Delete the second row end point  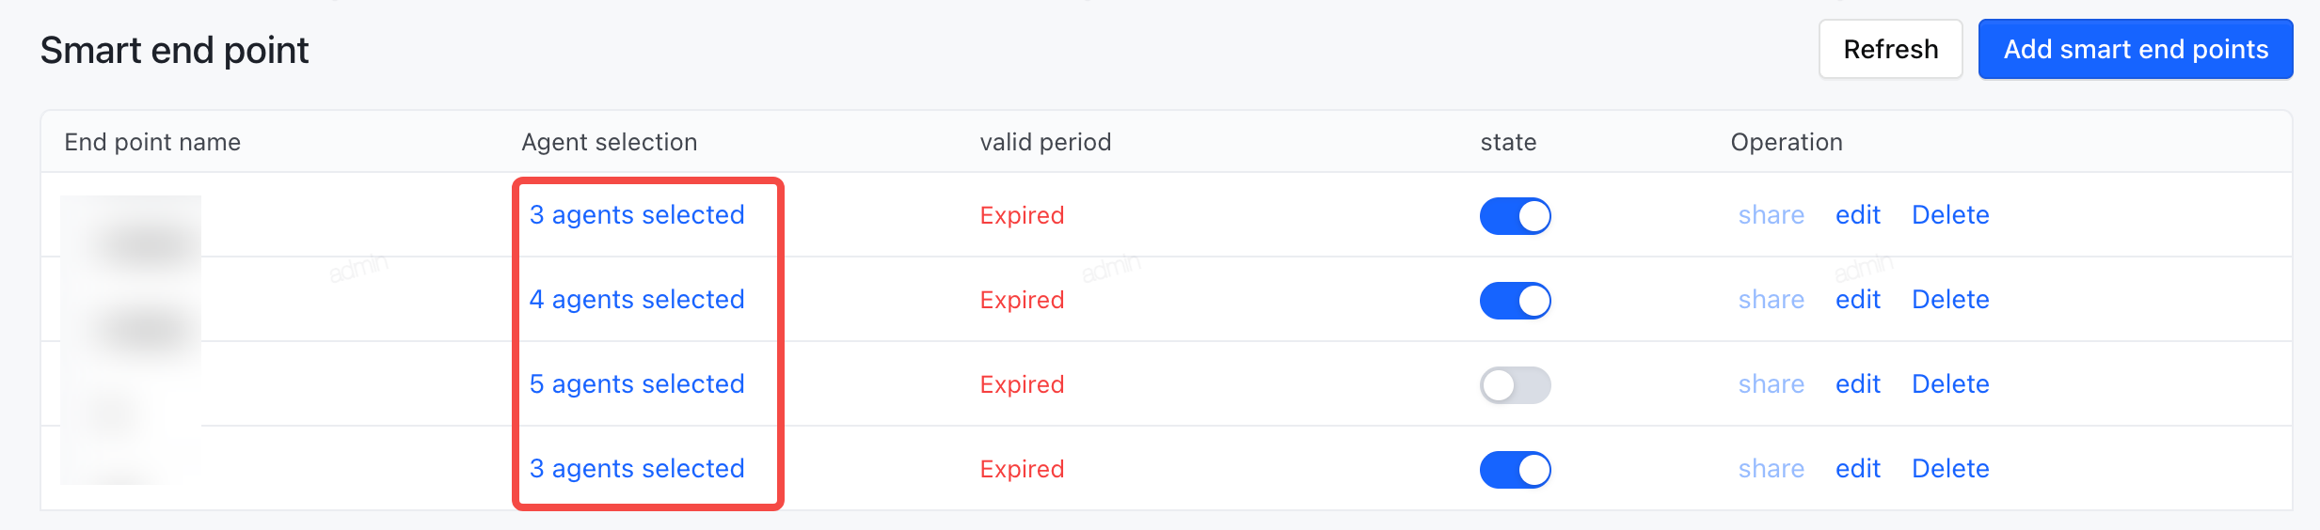[1950, 300]
